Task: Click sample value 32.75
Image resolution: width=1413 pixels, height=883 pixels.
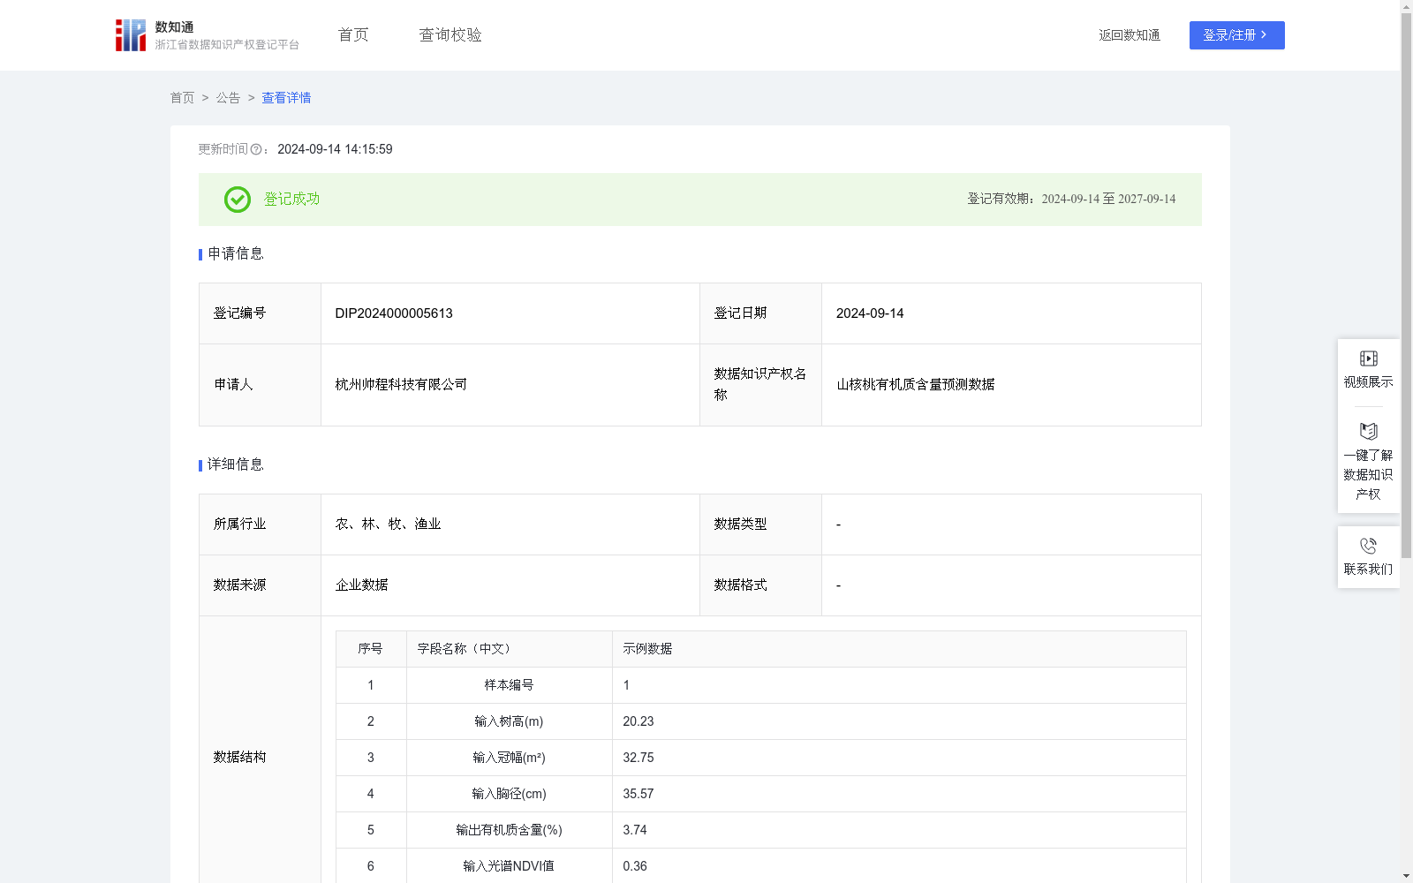Action: pos(638,758)
